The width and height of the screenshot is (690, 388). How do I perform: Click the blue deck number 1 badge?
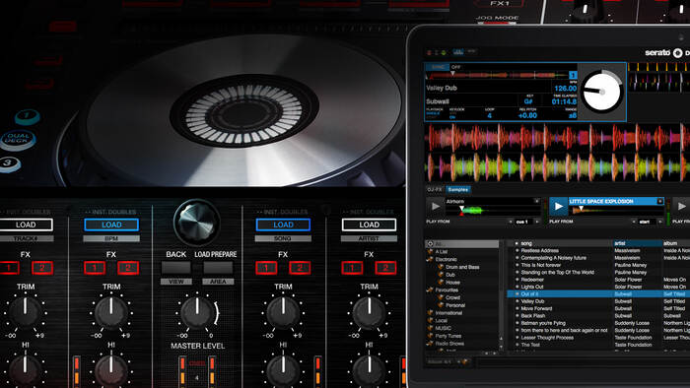pos(573,76)
